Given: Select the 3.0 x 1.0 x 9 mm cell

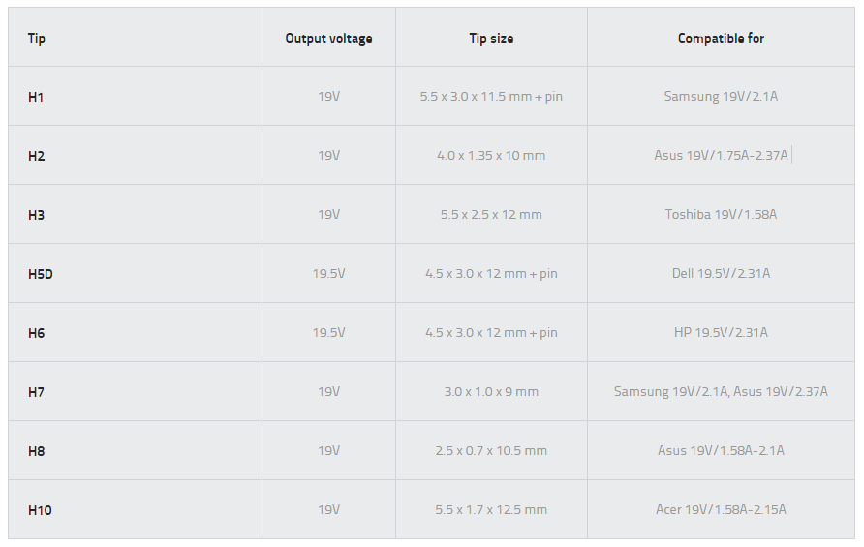Looking at the screenshot, I should (491, 392).
